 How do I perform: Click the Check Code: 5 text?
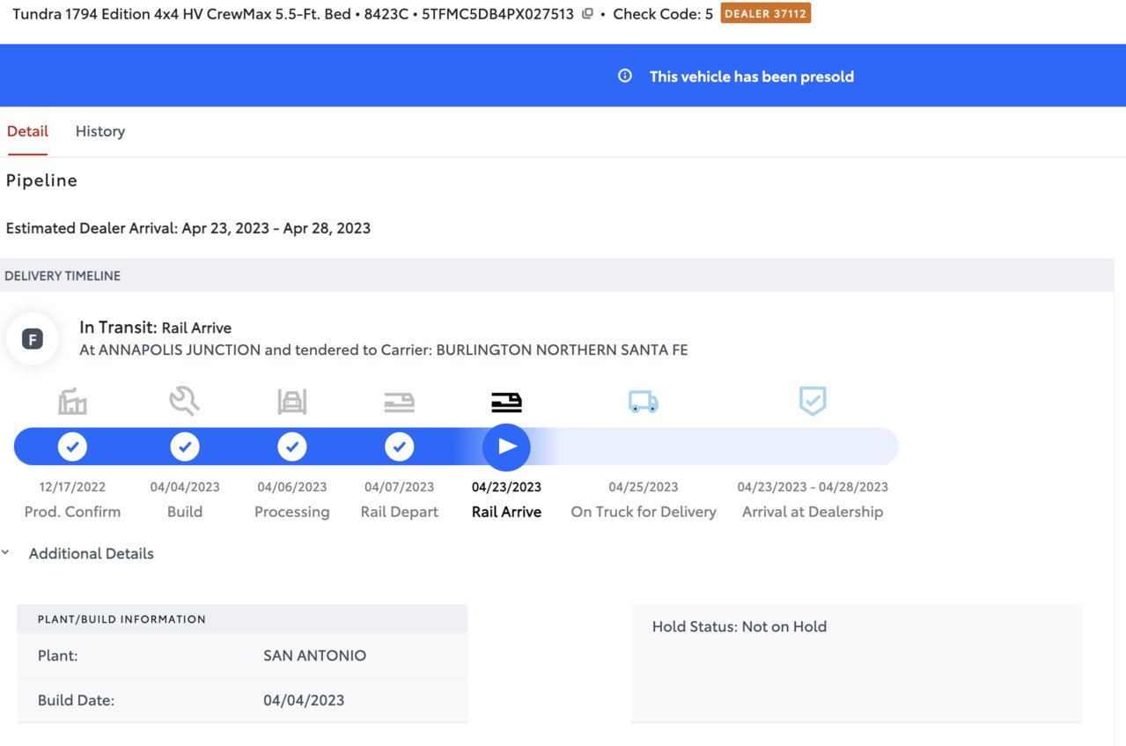tap(663, 14)
